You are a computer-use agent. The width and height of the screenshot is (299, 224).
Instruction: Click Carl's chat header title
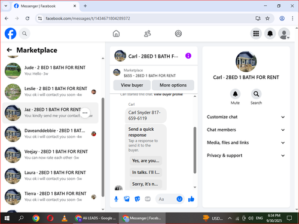(x=153, y=56)
